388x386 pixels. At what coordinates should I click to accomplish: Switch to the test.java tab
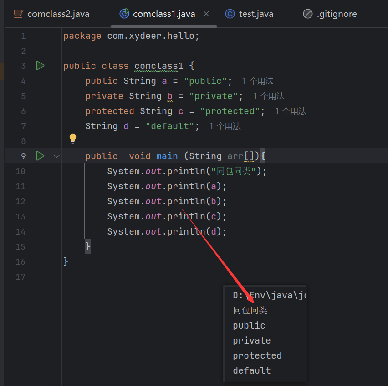(256, 14)
